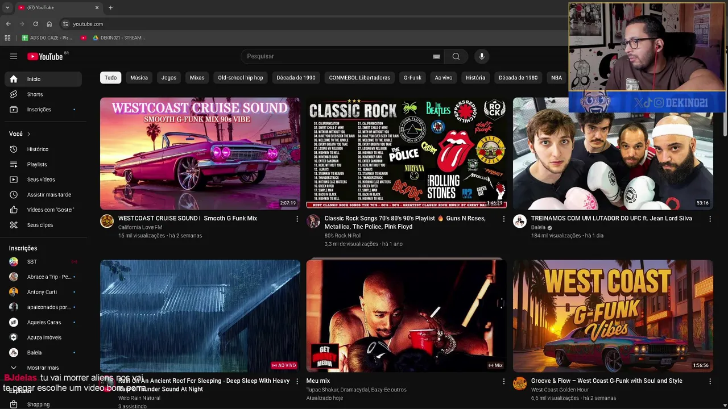
Task: Open West Coast Golden Hour channel avatar
Action: click(x=520, y=383)
